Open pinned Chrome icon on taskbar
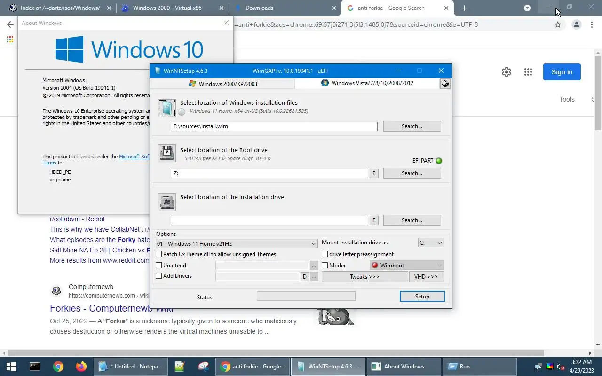Image resolution: width=602 pixels, height=376 pixels. tap(58, 367)
